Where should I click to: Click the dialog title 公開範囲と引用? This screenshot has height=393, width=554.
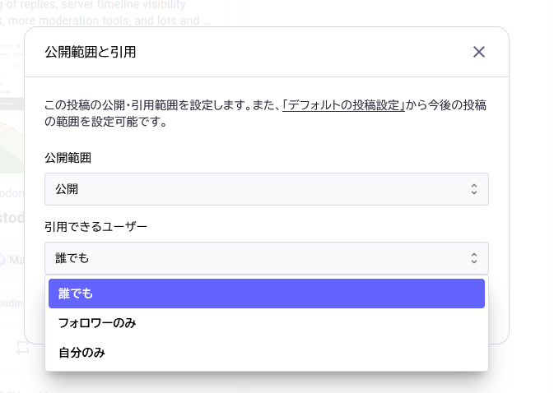[90, 52]
